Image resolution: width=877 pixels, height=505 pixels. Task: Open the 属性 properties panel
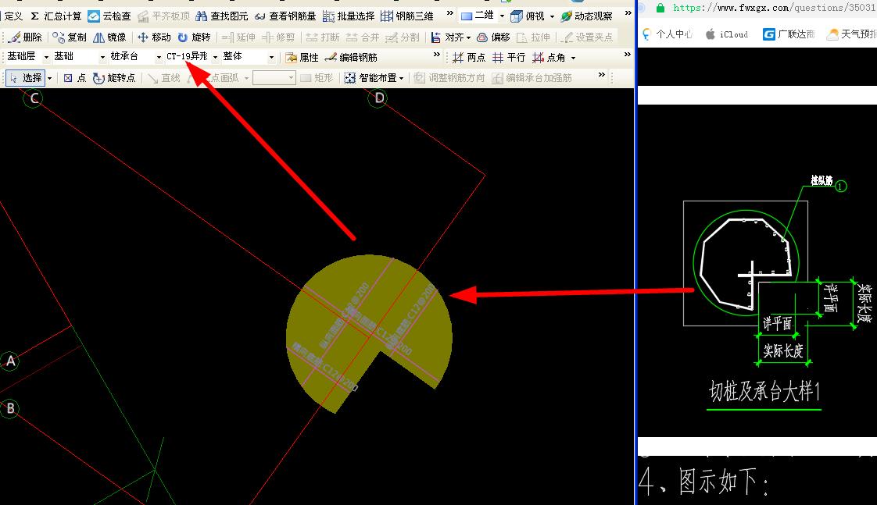[x=302, y=57]
